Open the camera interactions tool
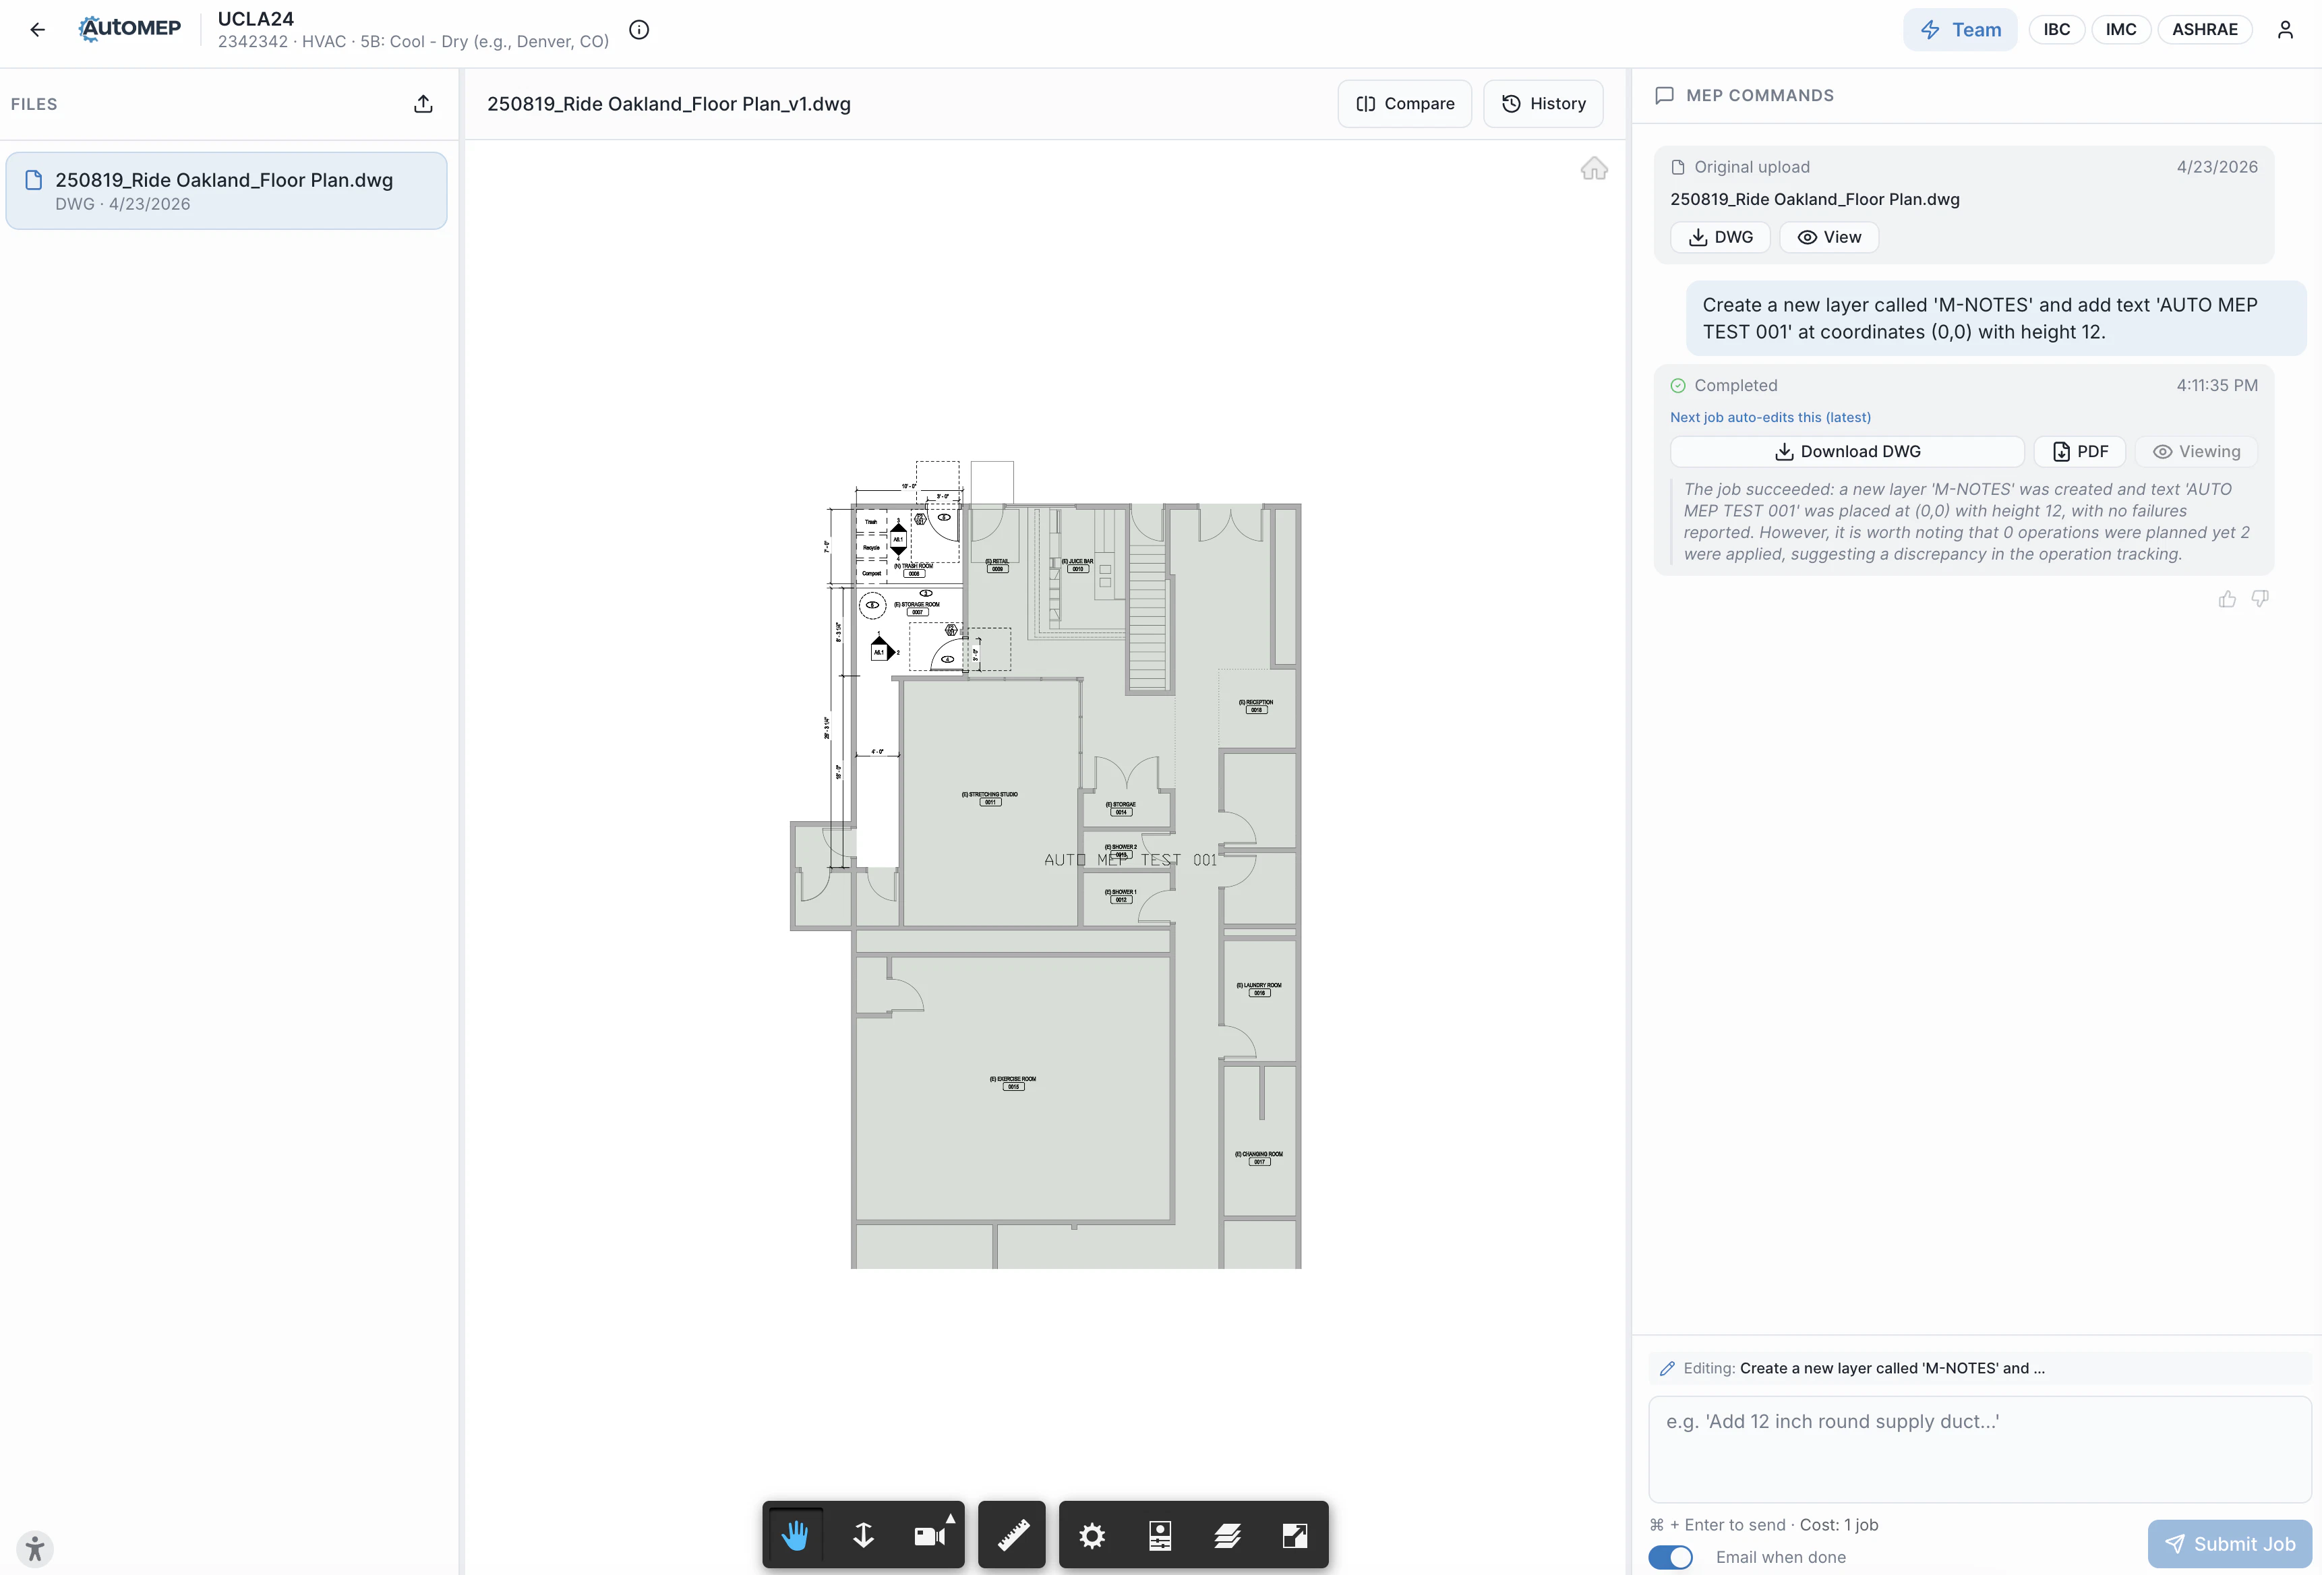Viewport: 2322px width, 1575px height. point(929,1536)
